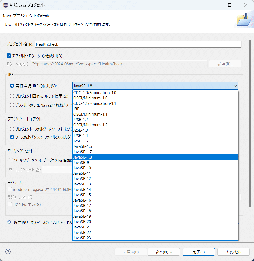Choose プロジェクト・フォルダーをソース radio option

click(12, 129)
